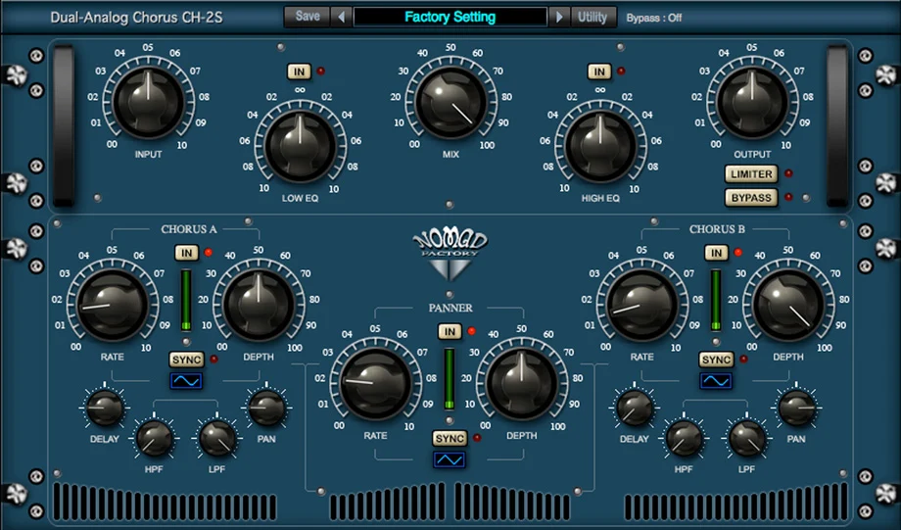This screenshot has height=530, width=901.
Task: Click the CHORUS A section label
Action: pyautogui.click(x=188, y=229)
